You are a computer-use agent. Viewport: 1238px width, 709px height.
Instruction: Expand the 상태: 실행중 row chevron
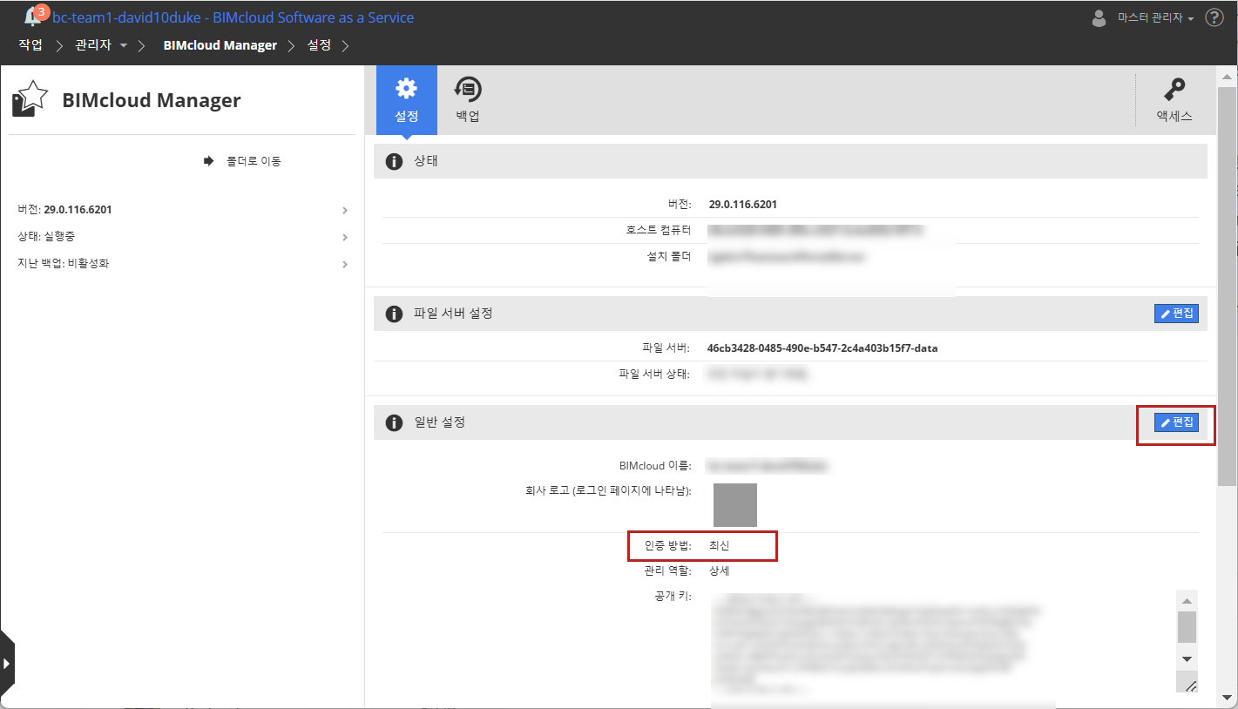345,237
